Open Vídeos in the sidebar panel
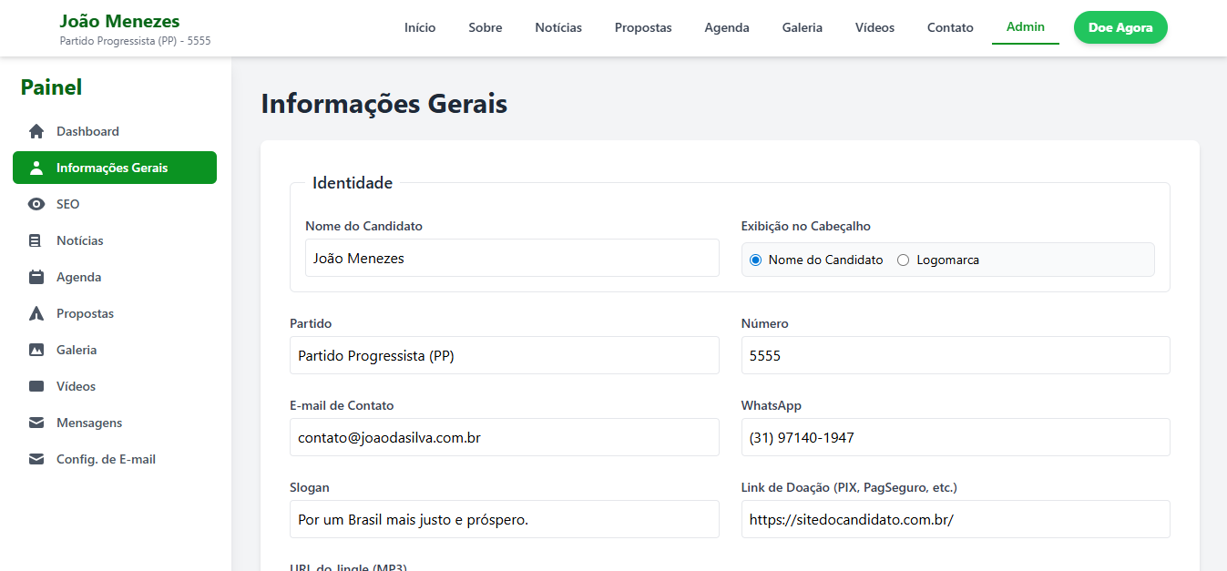Viewport: 1227px width, 571px height. pos(76,386)
